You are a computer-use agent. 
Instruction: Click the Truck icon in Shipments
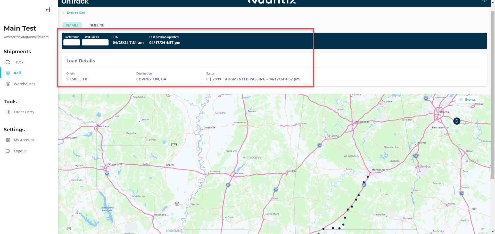pos(8,62)
